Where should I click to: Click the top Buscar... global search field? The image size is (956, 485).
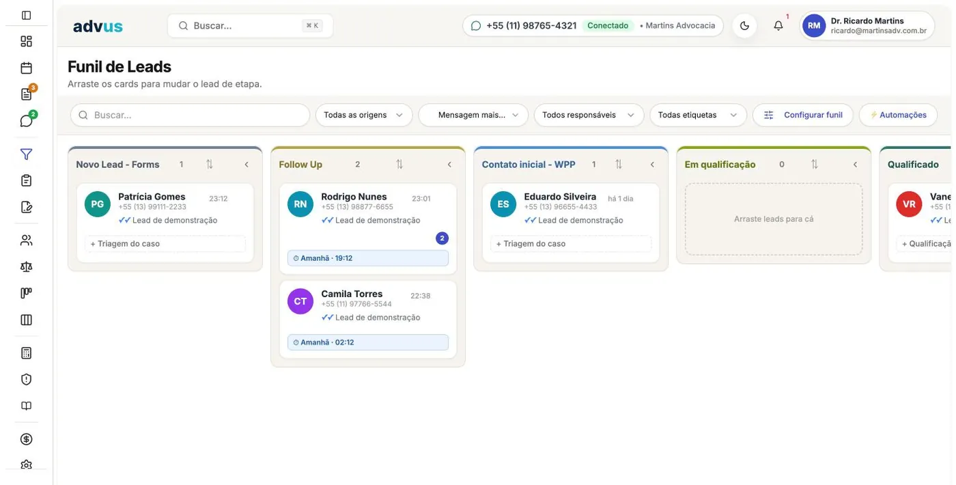point(250,26)
